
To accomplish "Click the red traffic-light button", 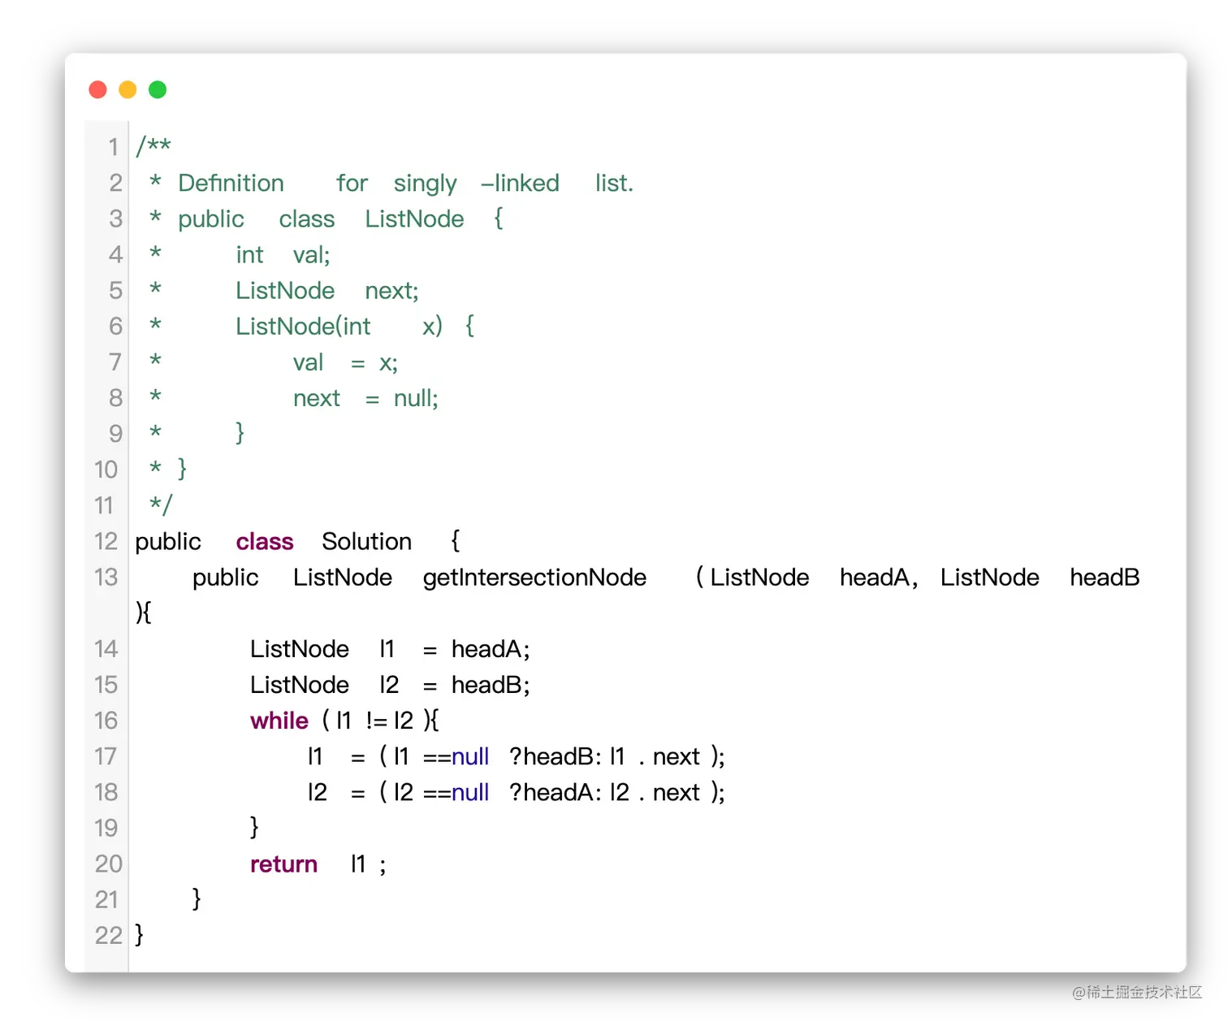I will coord(97,89).
